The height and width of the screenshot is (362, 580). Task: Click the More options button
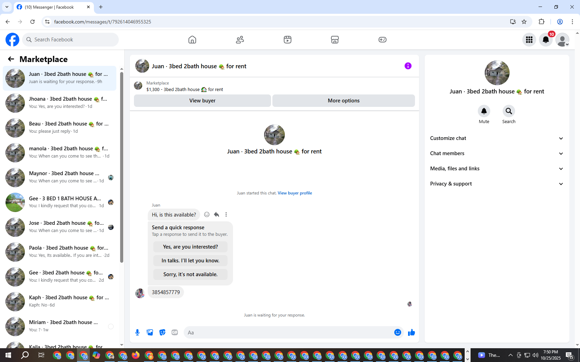pyautogui.click(x=344, y=101)
